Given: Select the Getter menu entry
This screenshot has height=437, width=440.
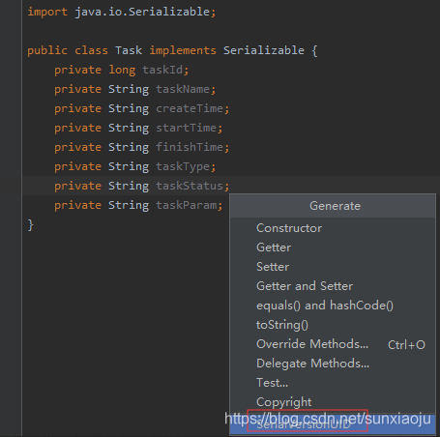Looking at the screenshot, I should (x=333, y=248).
